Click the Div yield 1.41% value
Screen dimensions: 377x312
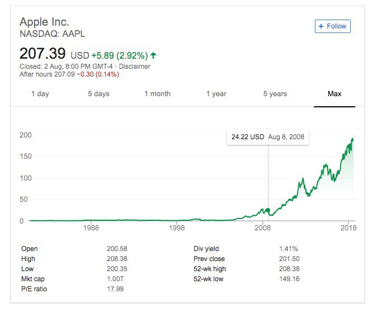(x=288, y=249)
